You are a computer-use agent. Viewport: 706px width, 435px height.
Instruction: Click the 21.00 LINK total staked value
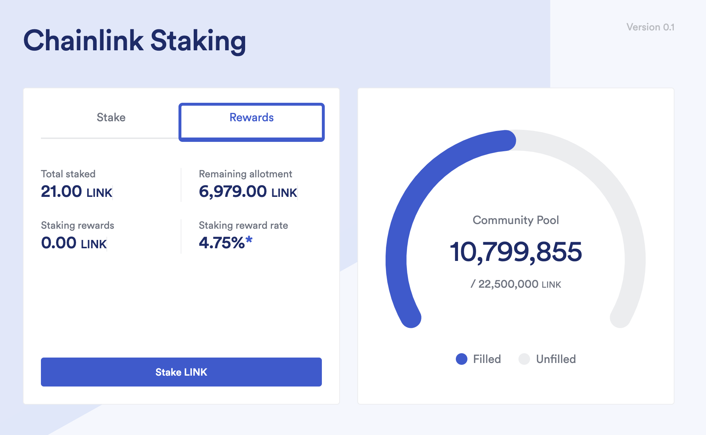click(77, 191)
